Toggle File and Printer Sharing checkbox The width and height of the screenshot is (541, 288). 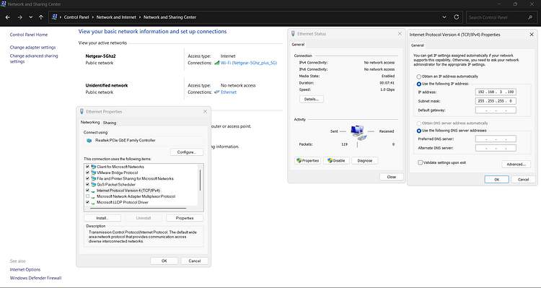pyautogui.click(x=87, y=178)
